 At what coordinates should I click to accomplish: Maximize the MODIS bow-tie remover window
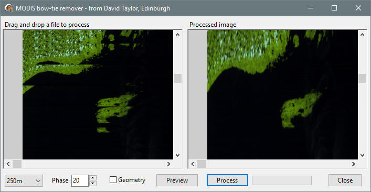(x=334, y=8)
